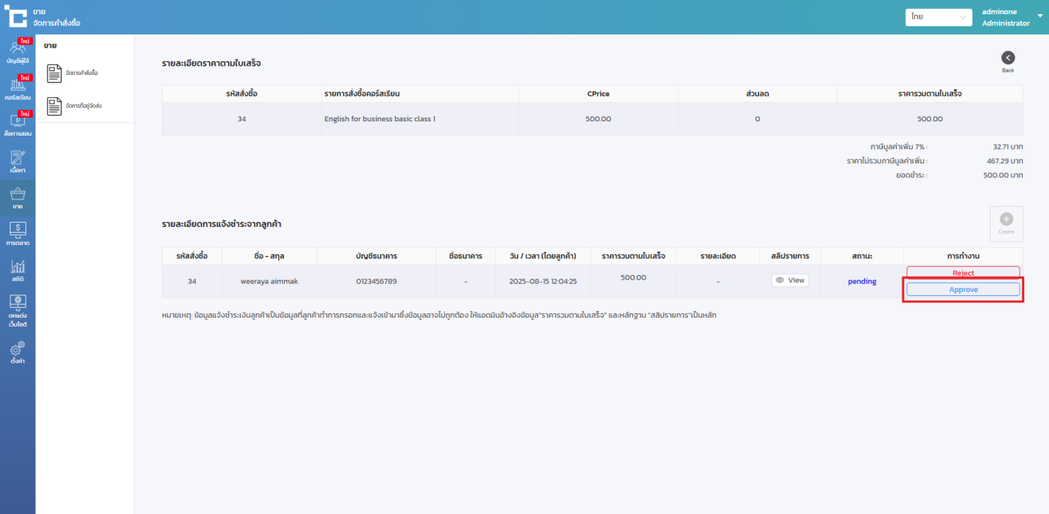The height and width of the screenshot is (514, 1049).
Task: Open the คอร์สเรียน (courses) sidebar icon
Action: 17,88
